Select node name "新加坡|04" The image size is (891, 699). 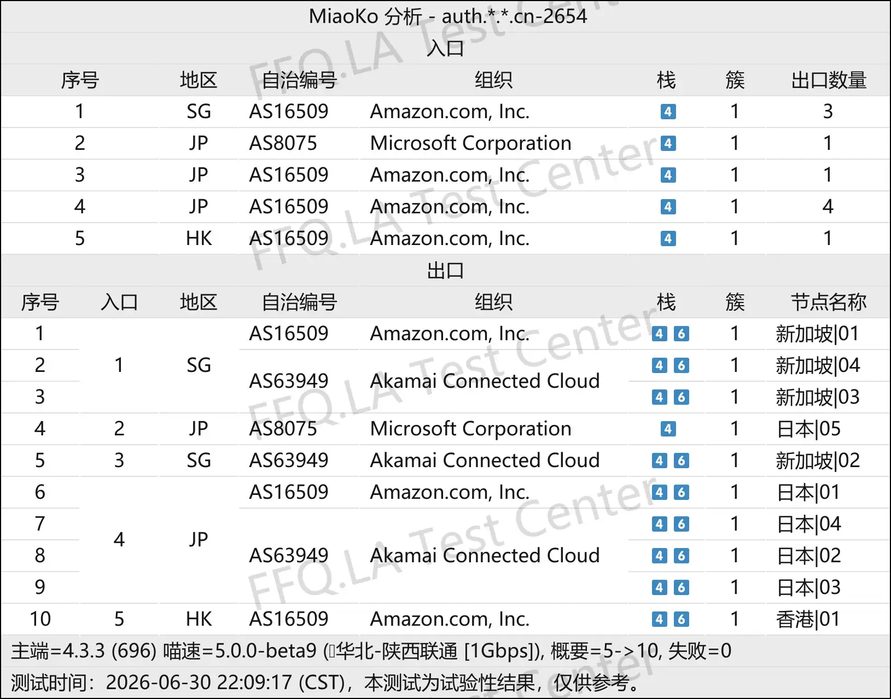(x=818, y=365)
